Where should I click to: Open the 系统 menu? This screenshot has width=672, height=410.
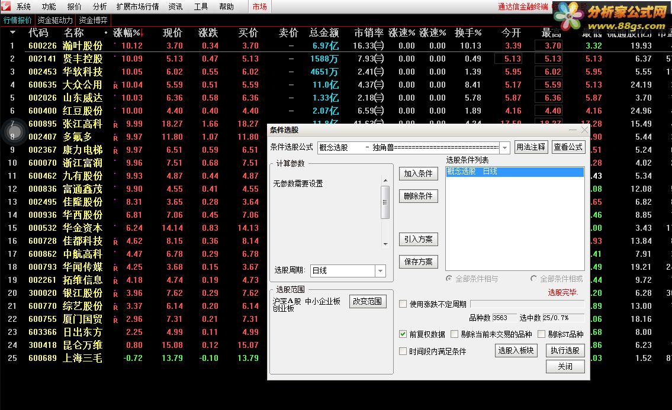24,7
